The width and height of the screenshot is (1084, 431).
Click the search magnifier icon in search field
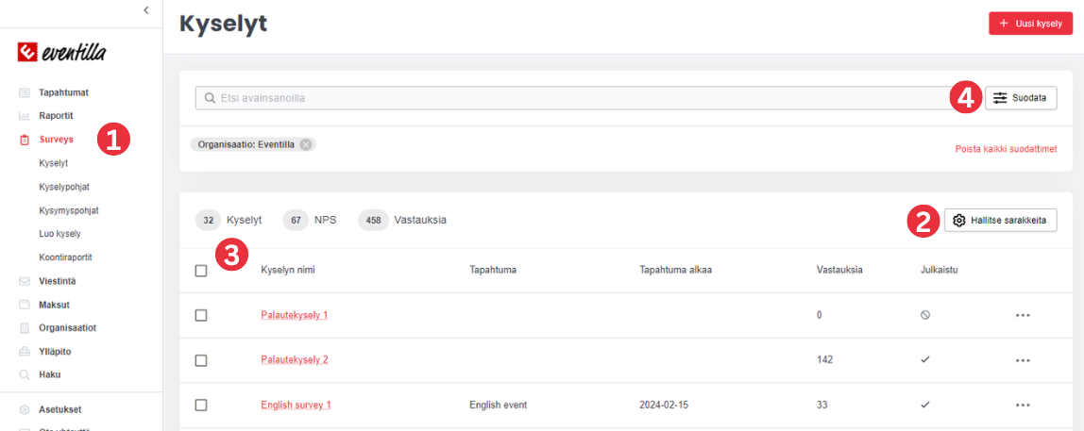point(211,98)
